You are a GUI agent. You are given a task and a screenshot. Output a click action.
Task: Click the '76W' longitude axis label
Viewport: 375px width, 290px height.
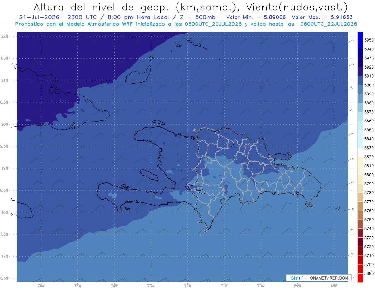pyautogui.click(x=41, y=286)
